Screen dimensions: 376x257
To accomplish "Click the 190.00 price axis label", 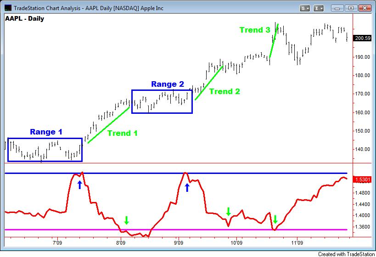I will point(363,57).
